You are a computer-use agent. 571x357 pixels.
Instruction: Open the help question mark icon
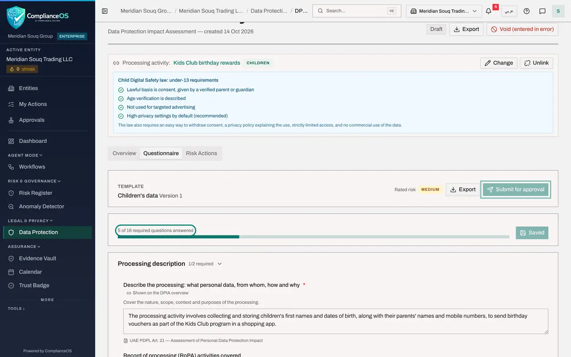coord(526,11)
